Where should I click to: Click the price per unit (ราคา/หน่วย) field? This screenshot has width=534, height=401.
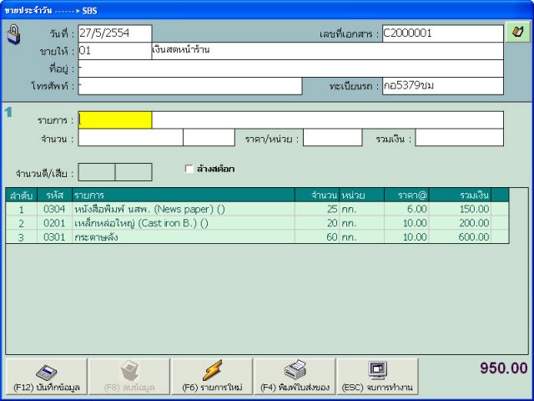[332, 138]
